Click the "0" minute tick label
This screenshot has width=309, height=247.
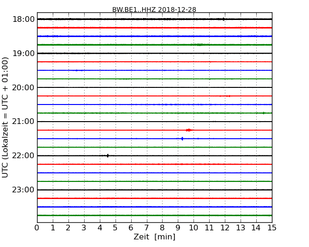[37, 228]
